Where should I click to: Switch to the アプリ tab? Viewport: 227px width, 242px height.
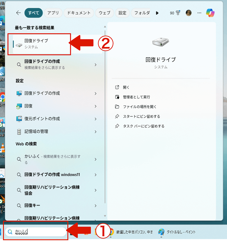(53, 13)
